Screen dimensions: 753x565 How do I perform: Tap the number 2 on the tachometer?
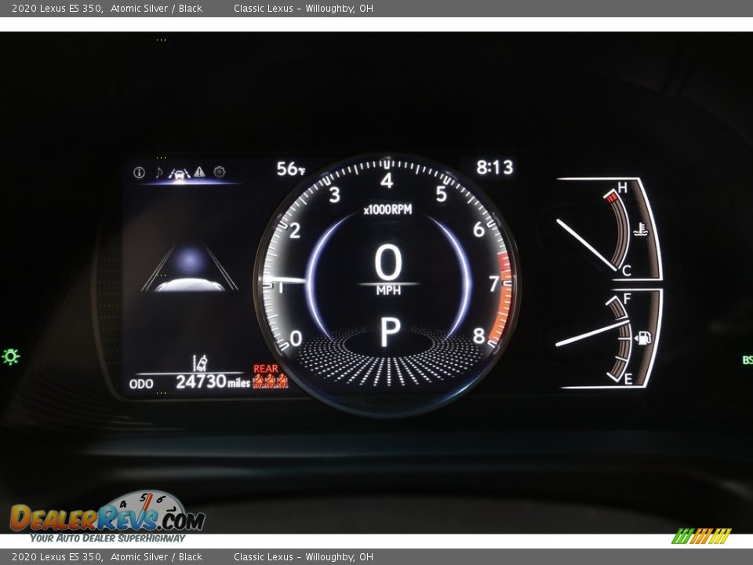pos(295,231)
